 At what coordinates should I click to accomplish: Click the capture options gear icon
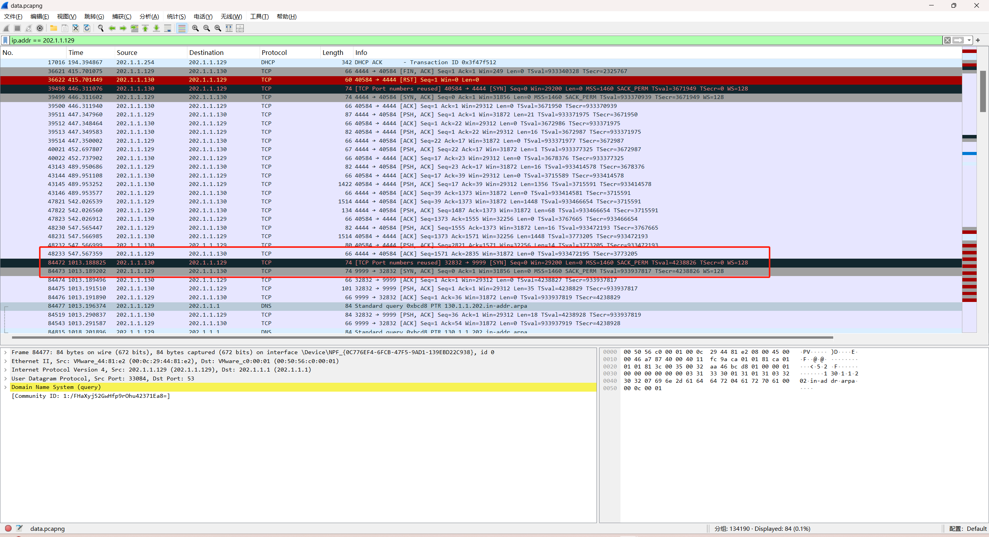point(40,28)
